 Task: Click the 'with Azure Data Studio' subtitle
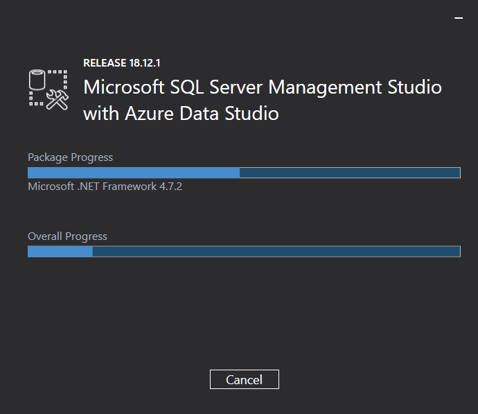click(181, 113)
